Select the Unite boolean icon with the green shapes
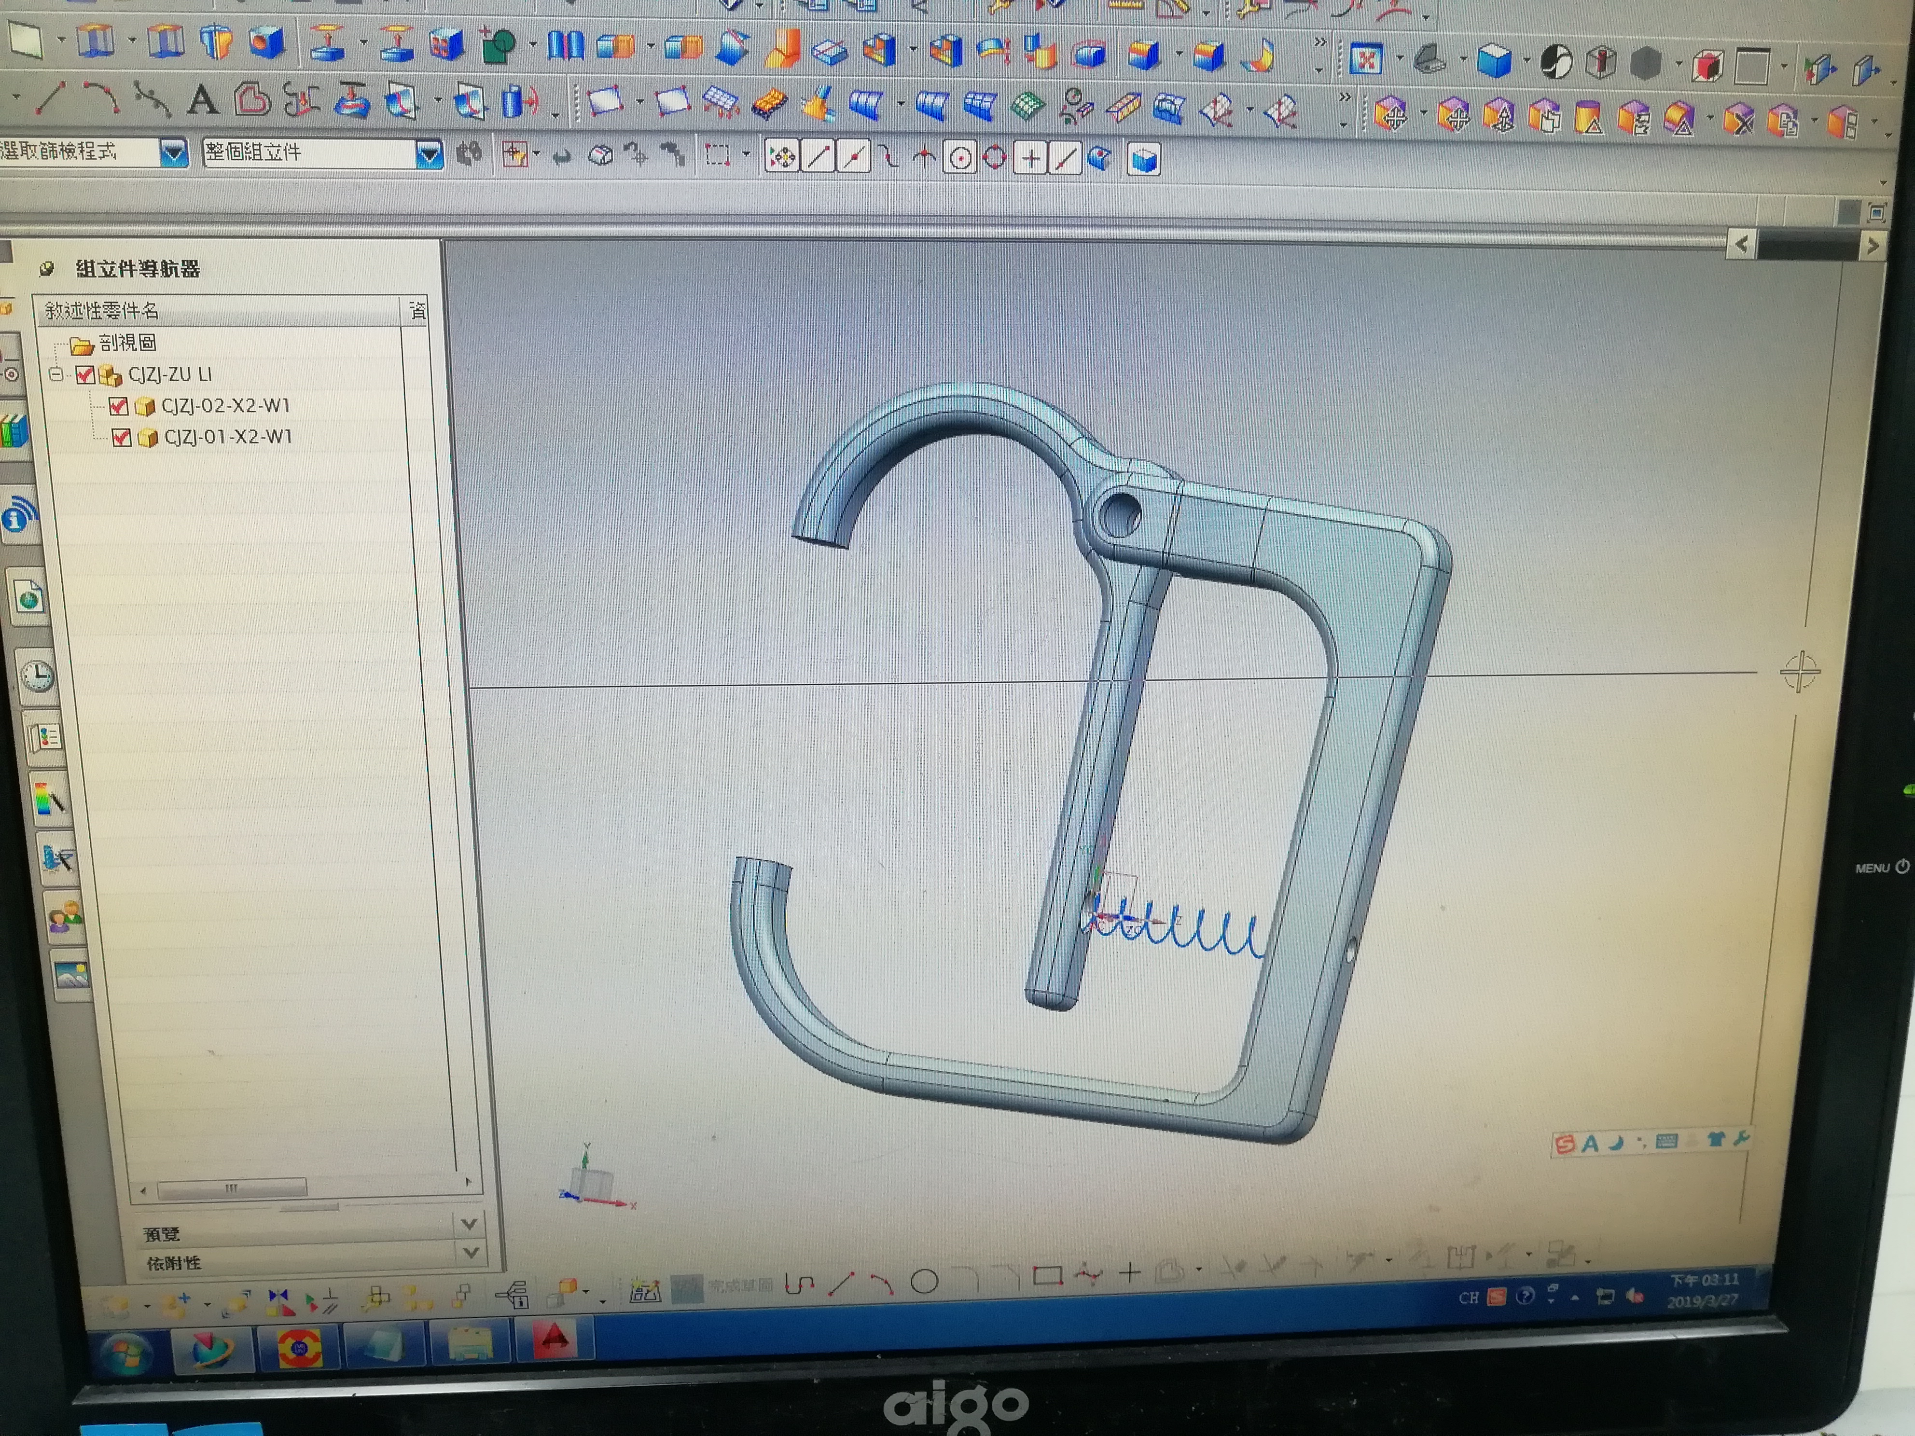The image size is (1915, 1436). [x=499, y=44]
